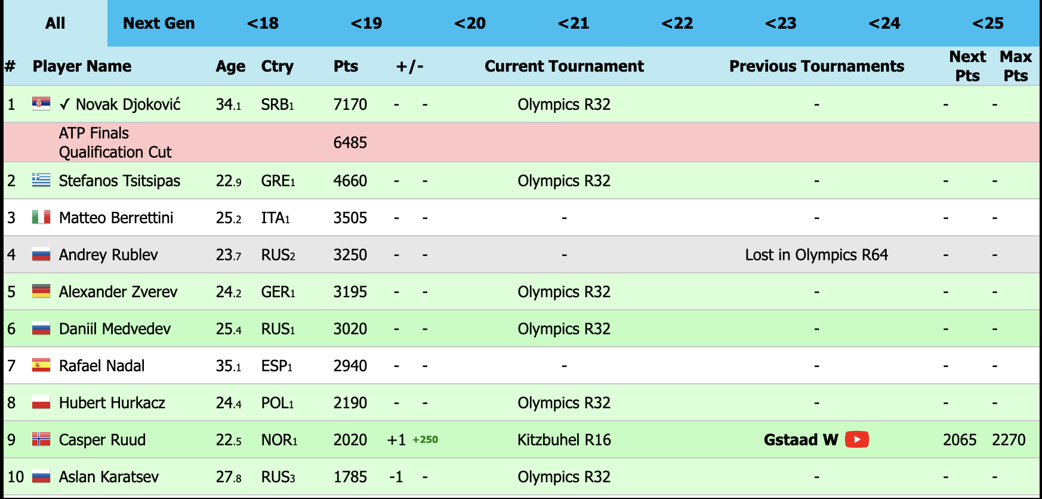Click the Norwegian flag beside Casper Ruud
This screenshot has height=499, width=1042.
click(x=41, y=439)
